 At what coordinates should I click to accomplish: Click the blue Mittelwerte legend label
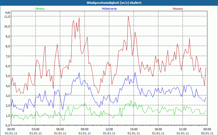coord(109,9)
